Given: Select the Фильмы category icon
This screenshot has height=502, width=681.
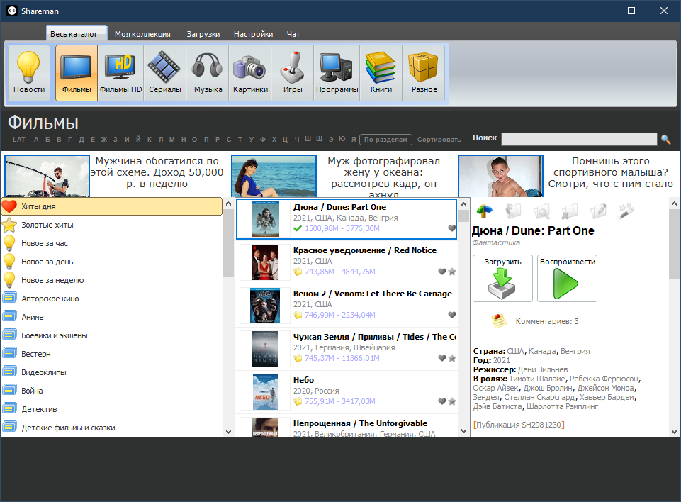Looking at the screenshot, I should (77, 72).
